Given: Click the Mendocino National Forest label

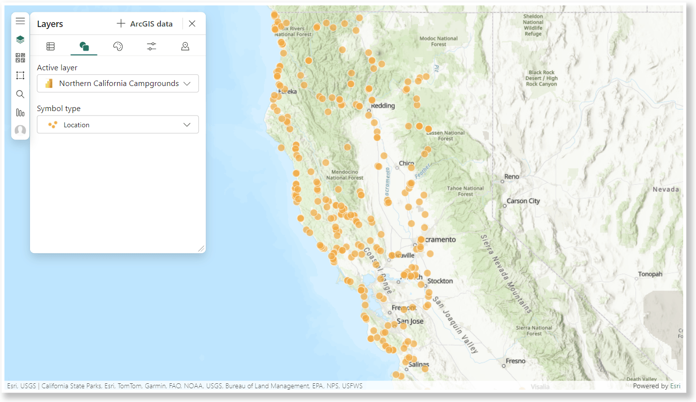Looking at the screenshot, I should 345,175.
